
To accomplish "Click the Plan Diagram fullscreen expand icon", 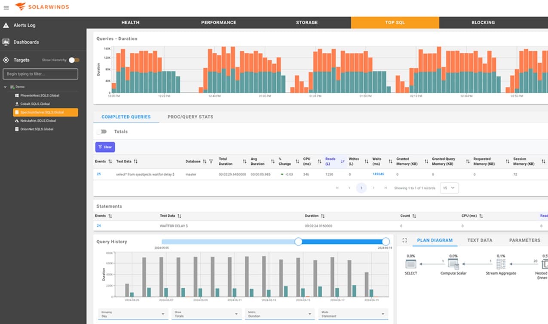I will pos(404,240).
